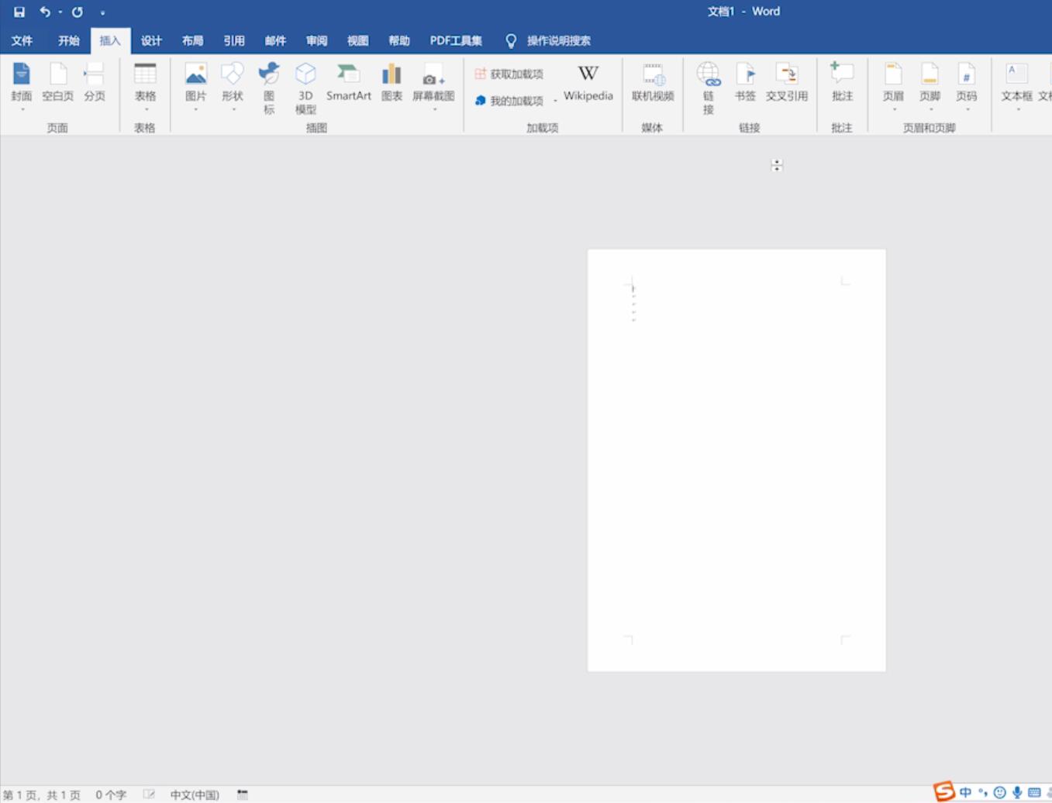Image resolution: width=1052 pixels, height=803 pixels.
Task: Insert a blank page with 空白页
Action: [57, 82]
